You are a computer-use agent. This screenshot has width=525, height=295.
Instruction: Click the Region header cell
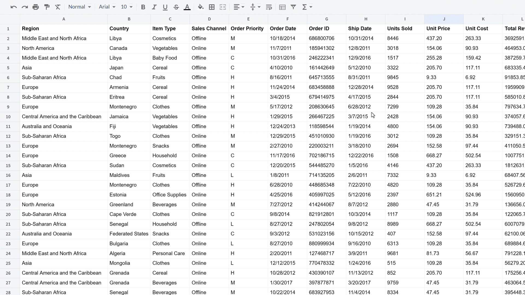click(64, 29)
